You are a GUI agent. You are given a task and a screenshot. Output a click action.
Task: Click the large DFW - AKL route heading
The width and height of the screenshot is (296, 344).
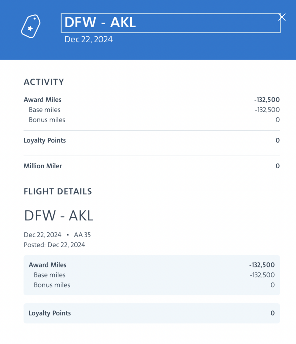click(x=59, y=216)
